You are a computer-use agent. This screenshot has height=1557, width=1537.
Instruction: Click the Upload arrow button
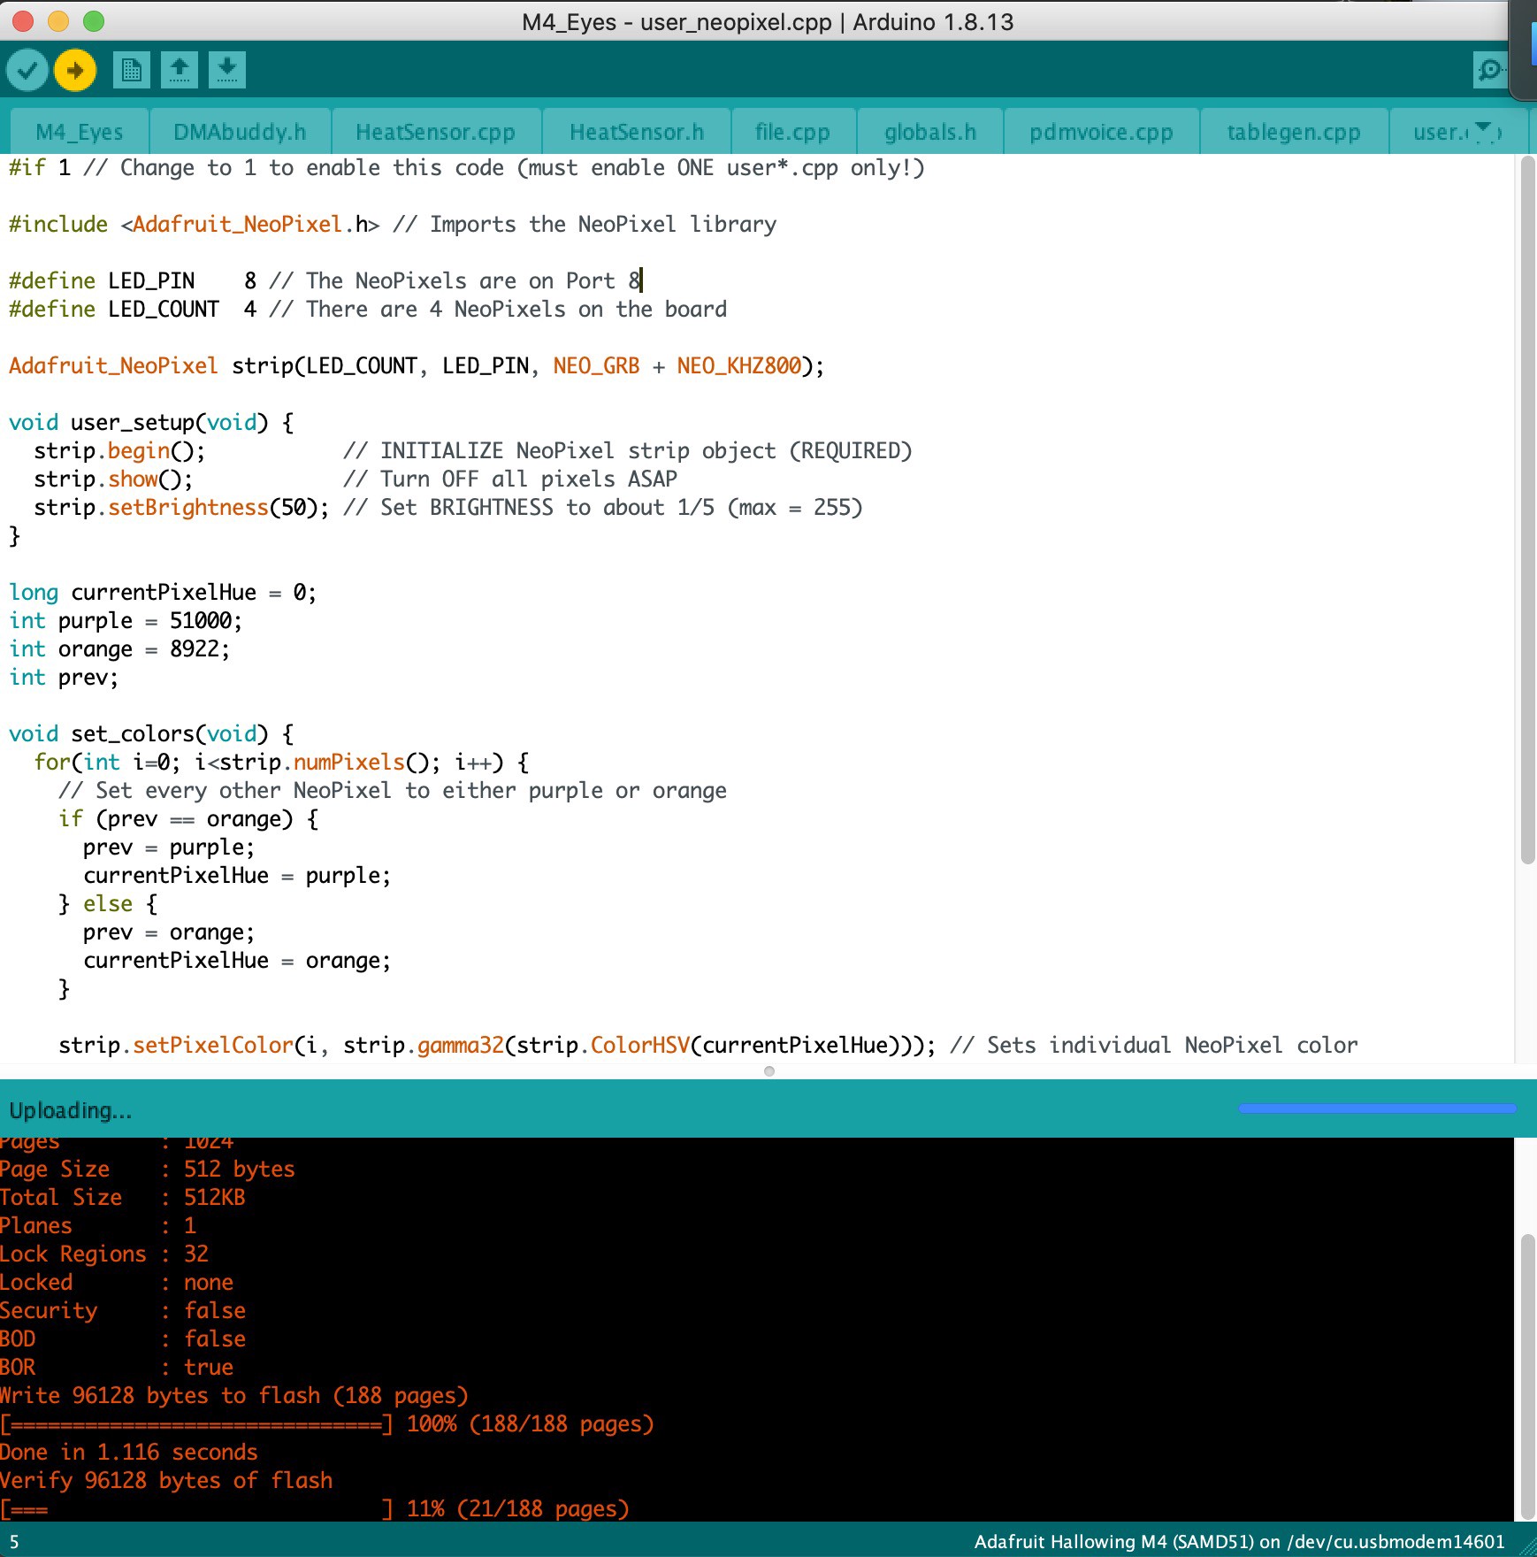tap(75, 70)
